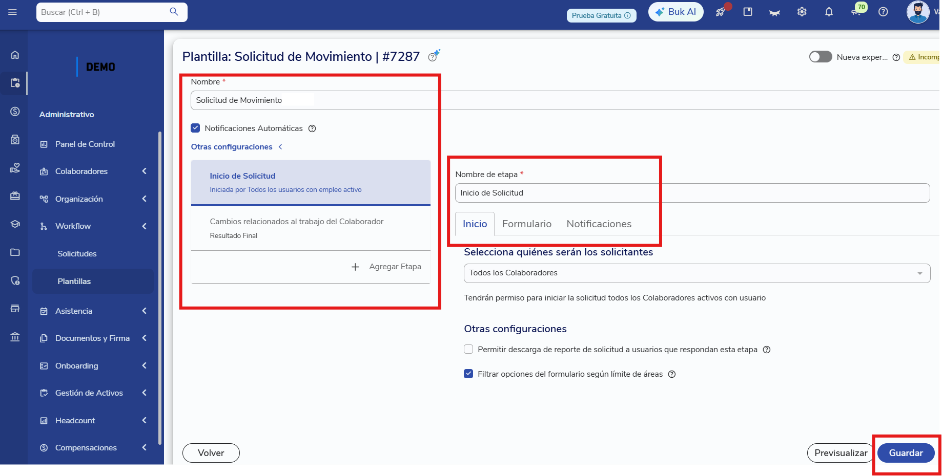The image size is (942, 476).
Task: Open the settings gear in the header
Action: pos(802,12)
